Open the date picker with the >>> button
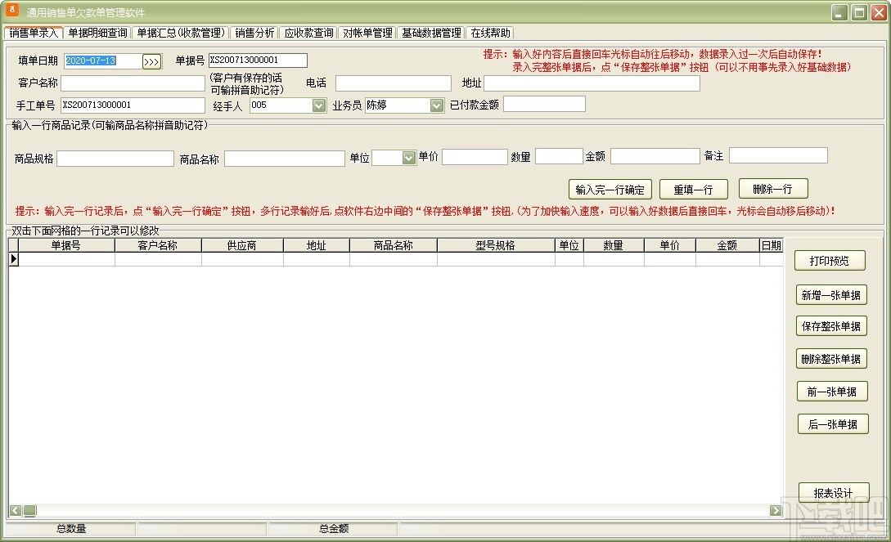The width and height of the screenshot is (891, 542). [152, 60]
